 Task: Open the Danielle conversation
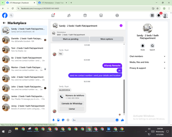[24, 40]
